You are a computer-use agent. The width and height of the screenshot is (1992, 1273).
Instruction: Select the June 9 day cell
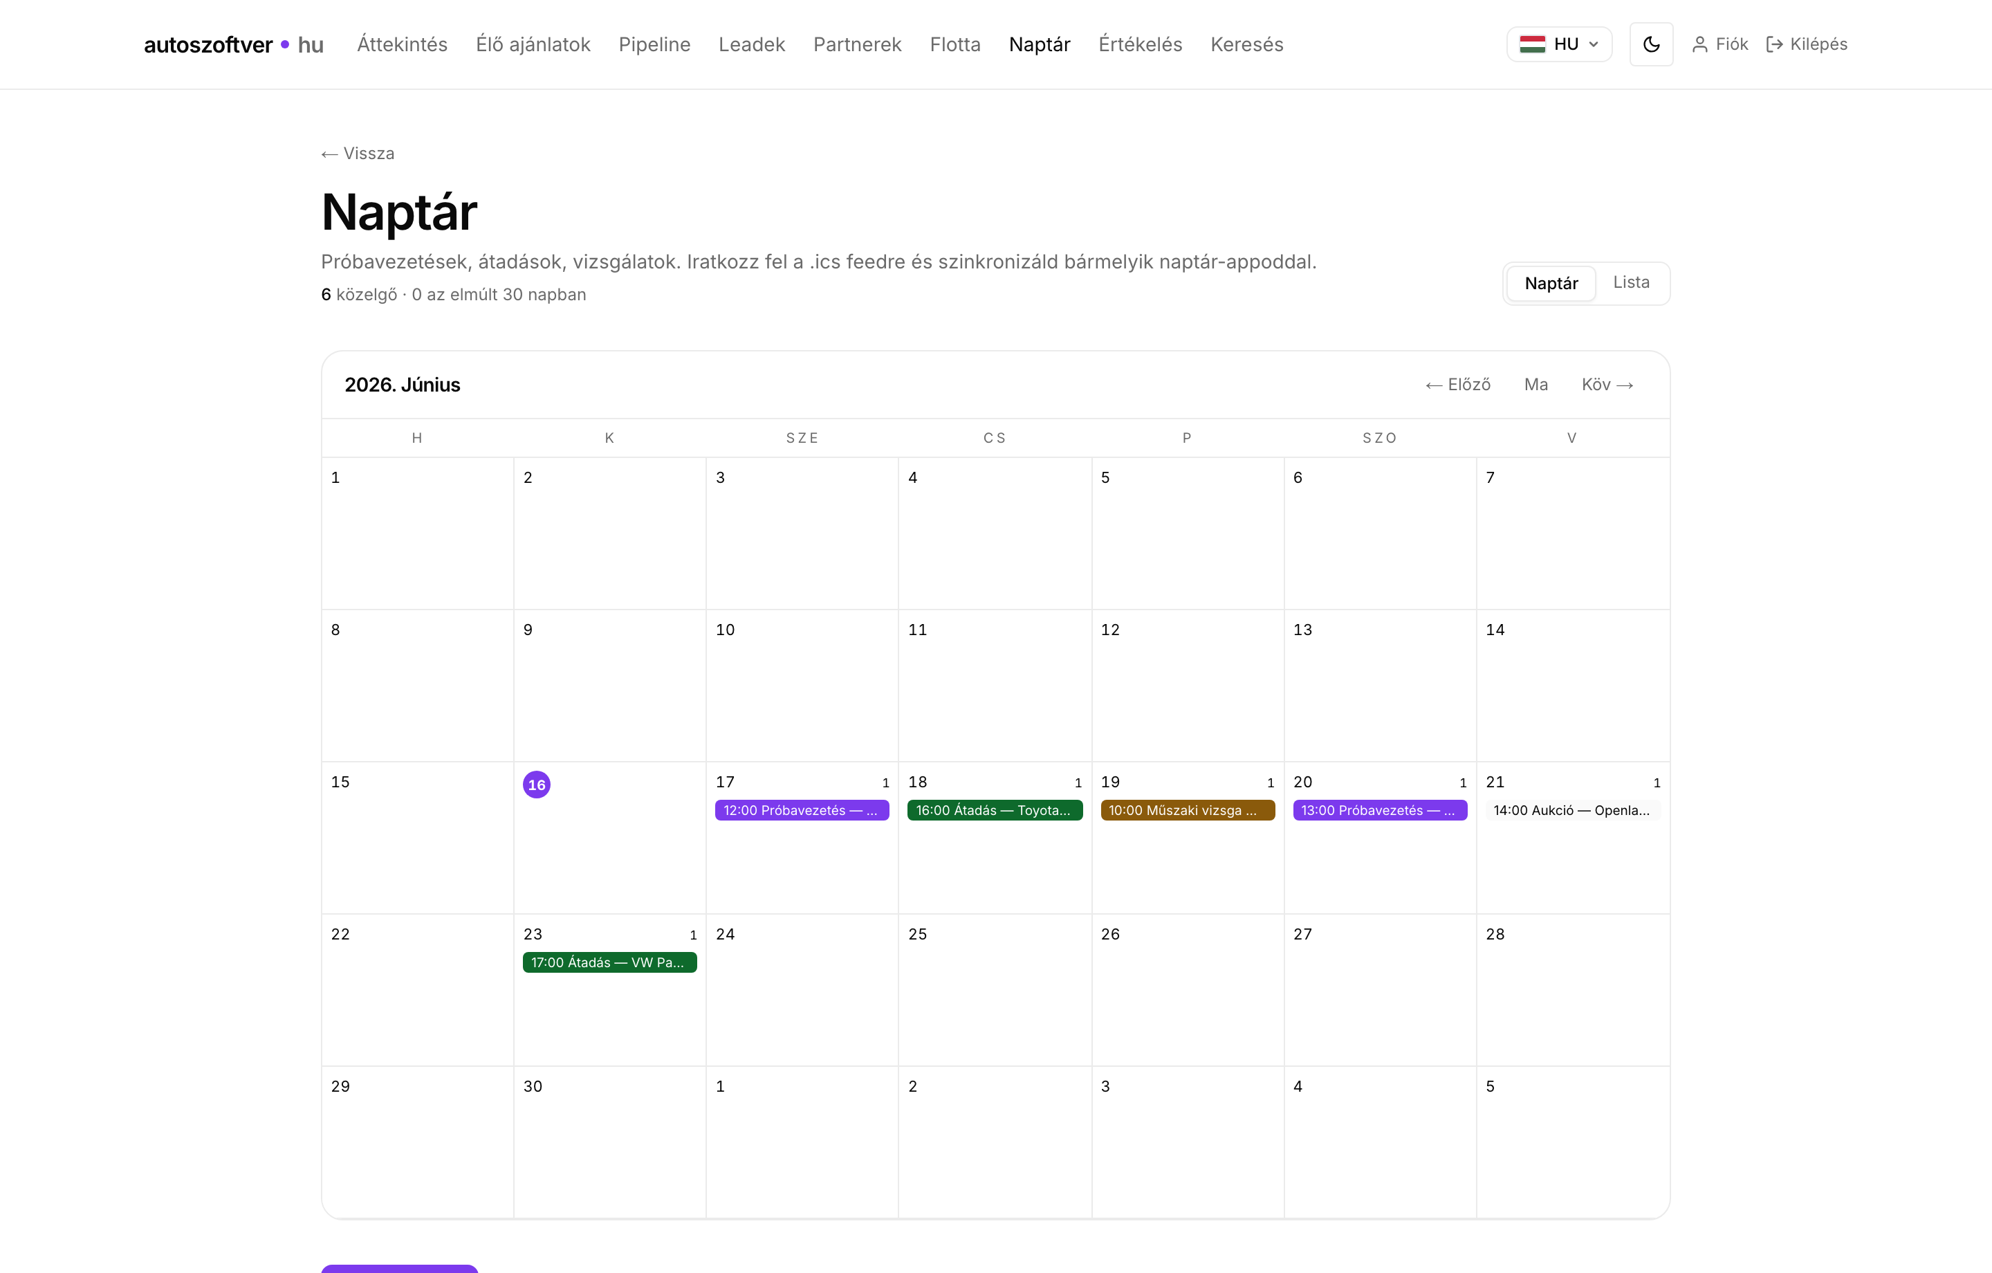[x=609, y=686]
